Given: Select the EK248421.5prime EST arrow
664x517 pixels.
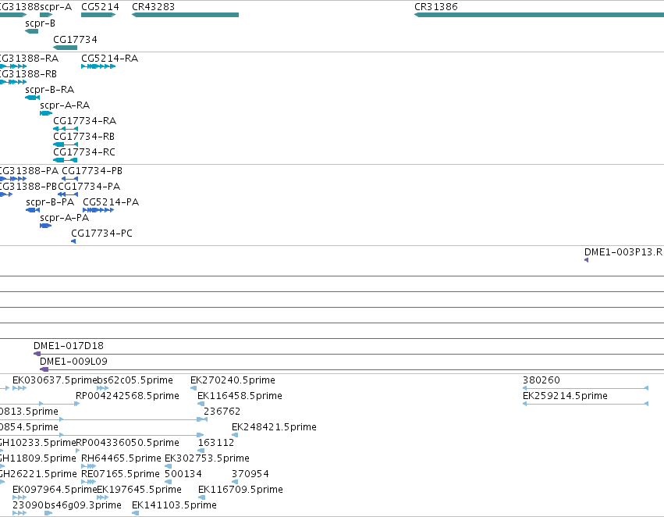Looking at the screenshot, I should (235, 435).
